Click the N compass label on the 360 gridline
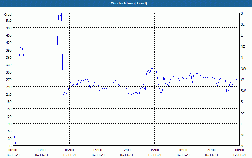252x158 pixels. 242,58
